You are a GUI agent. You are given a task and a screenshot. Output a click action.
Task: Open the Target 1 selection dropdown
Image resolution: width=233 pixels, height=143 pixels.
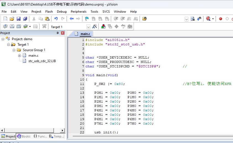click(x=88, y=27)
